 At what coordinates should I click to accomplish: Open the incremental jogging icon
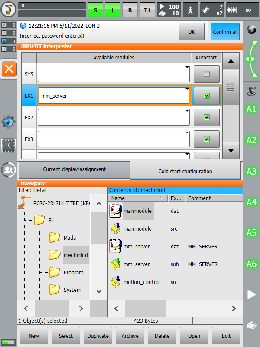point(232,10)
